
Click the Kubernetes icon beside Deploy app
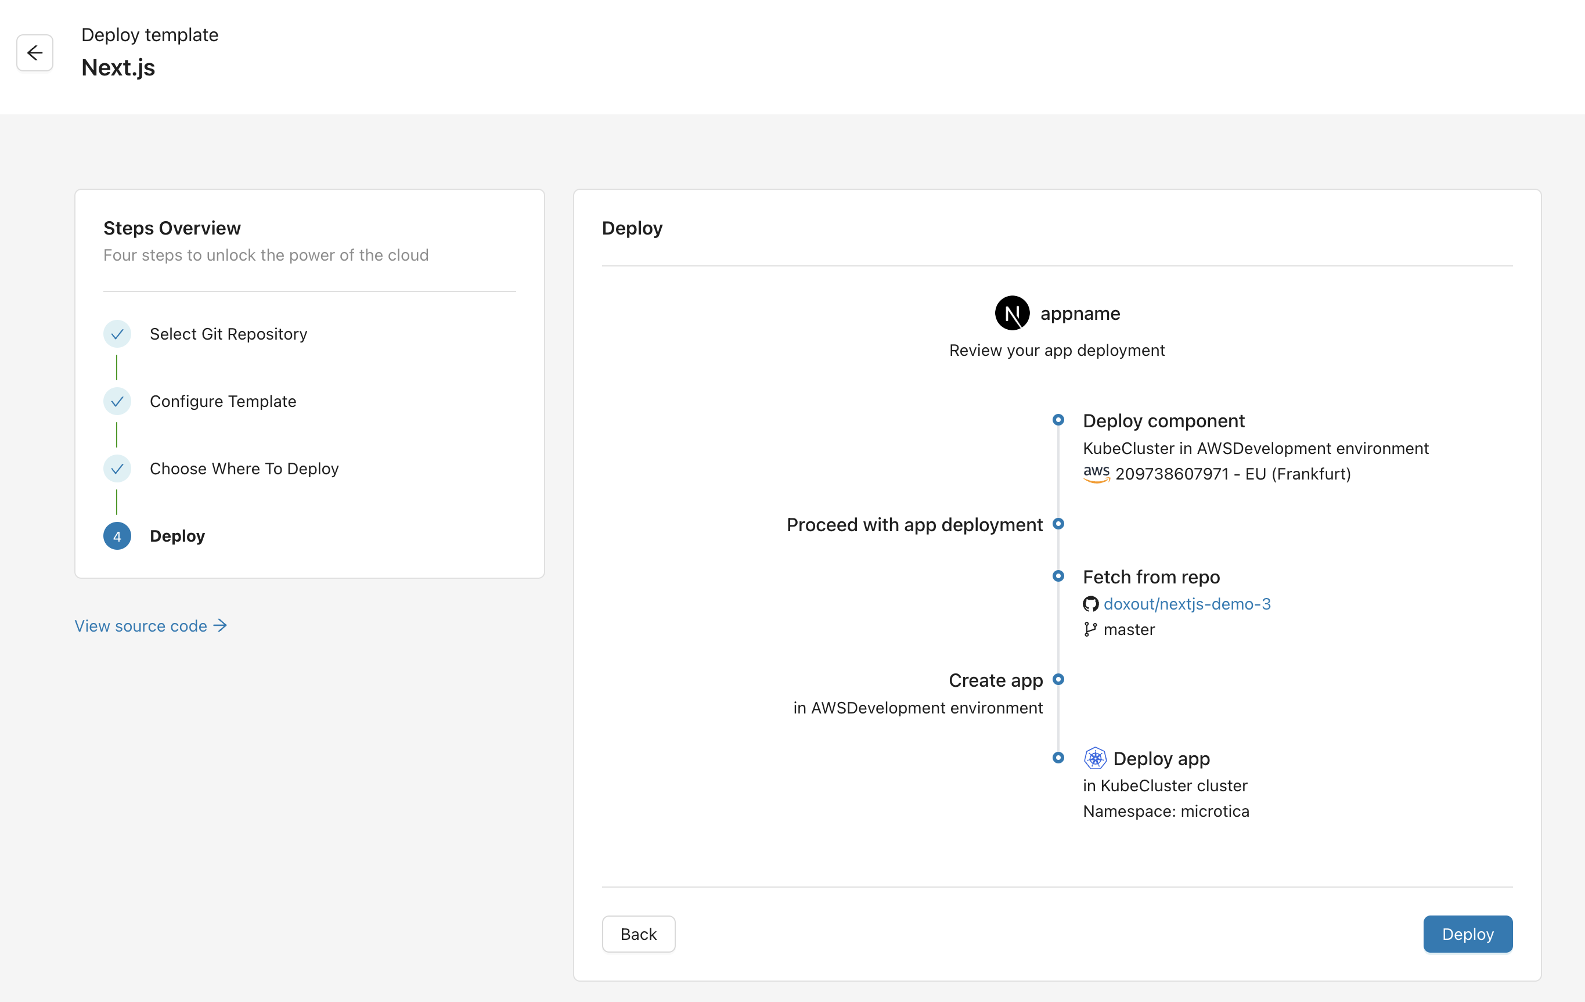(1094, 758)
